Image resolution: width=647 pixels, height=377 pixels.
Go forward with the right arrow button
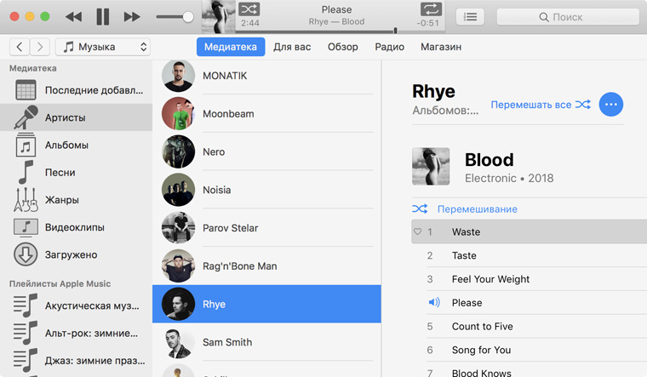[40, 47]
